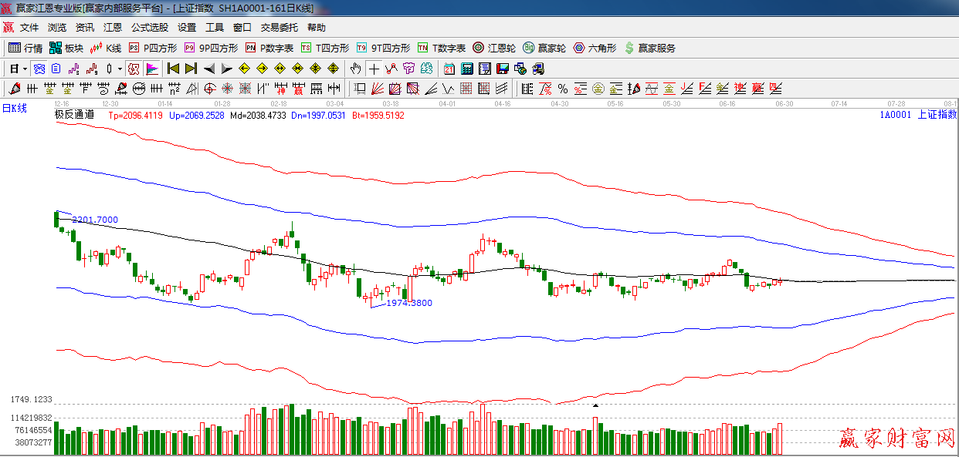Open the 江恩 menu

(113, 28)
